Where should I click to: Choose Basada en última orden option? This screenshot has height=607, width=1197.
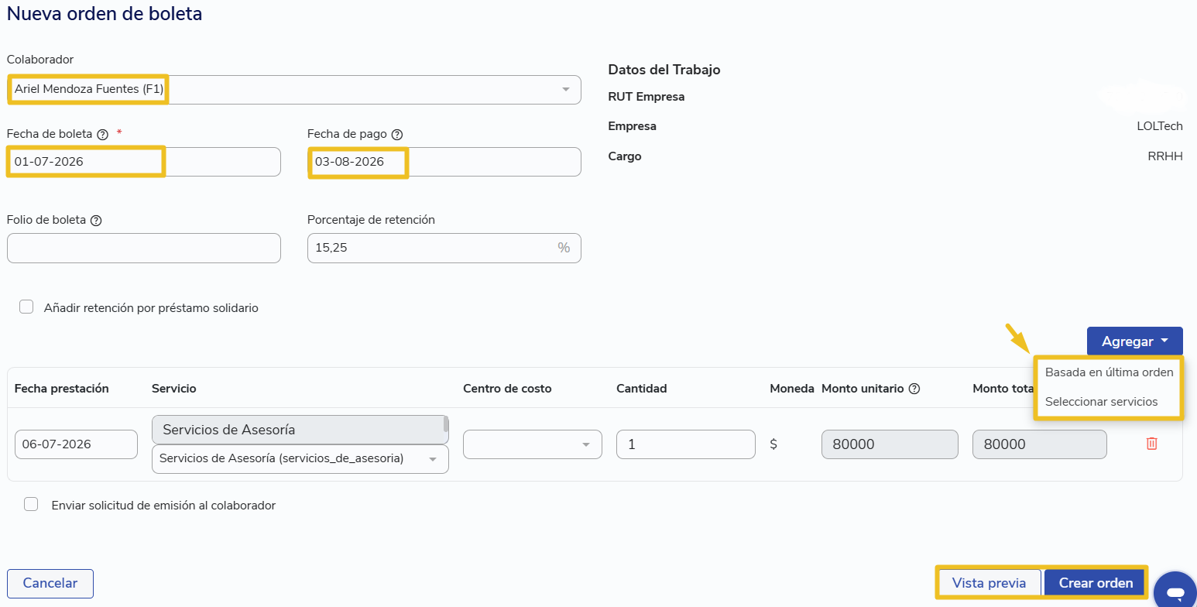coord(1109,372)
